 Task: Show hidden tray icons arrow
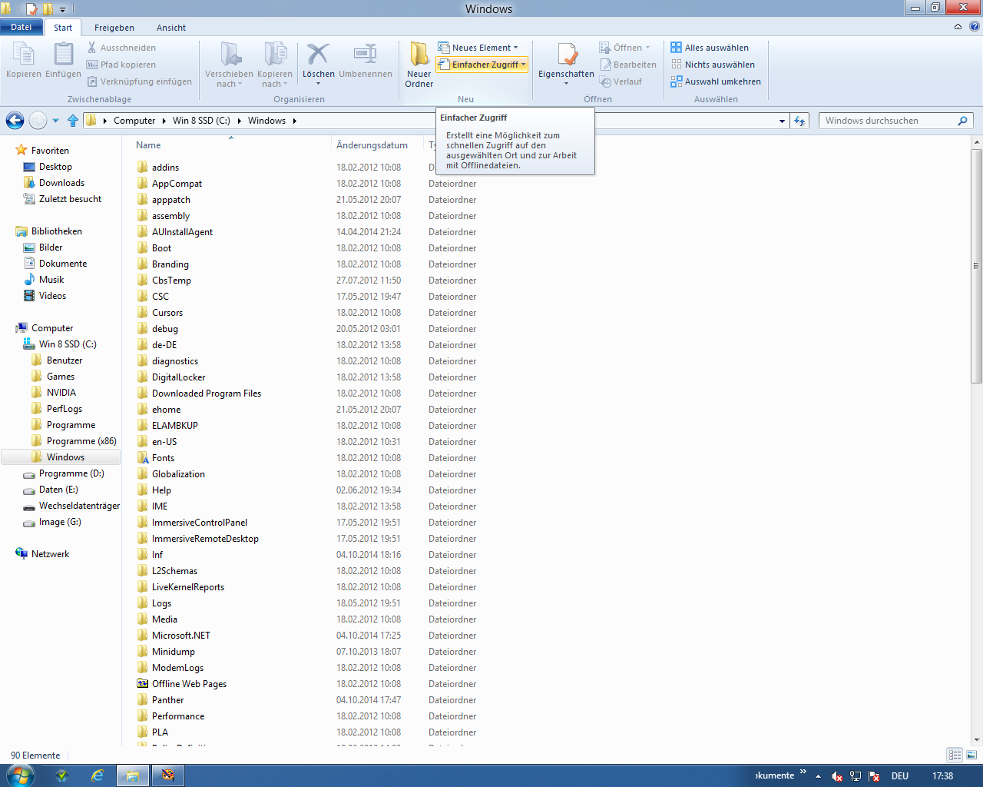click(x=818, y=776)
